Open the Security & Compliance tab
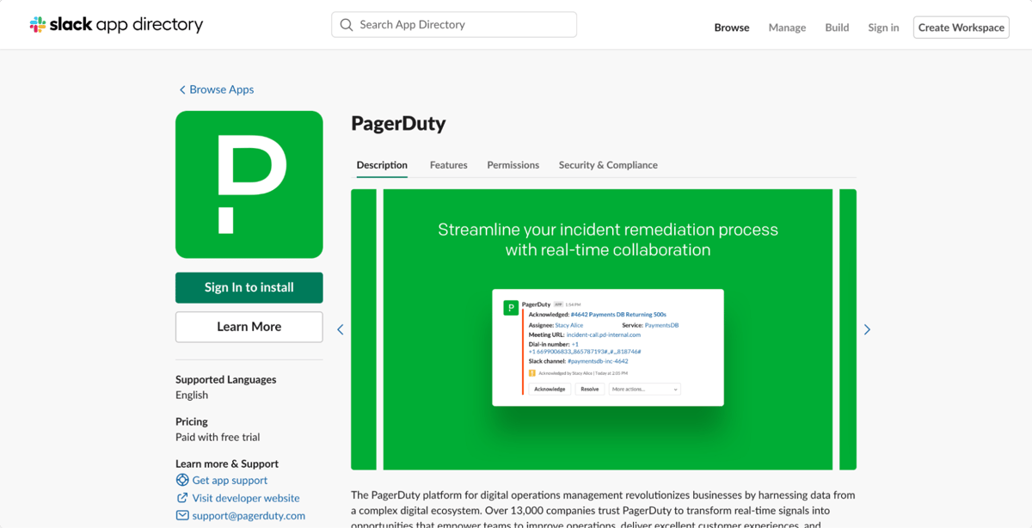Image resolution: width=1032 pixels, height=528 pixels. click(x=608, y=165)
